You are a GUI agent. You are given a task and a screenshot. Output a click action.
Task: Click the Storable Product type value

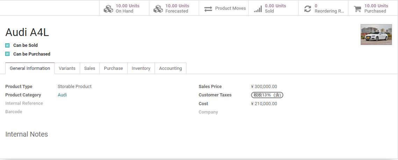[74, 87]
